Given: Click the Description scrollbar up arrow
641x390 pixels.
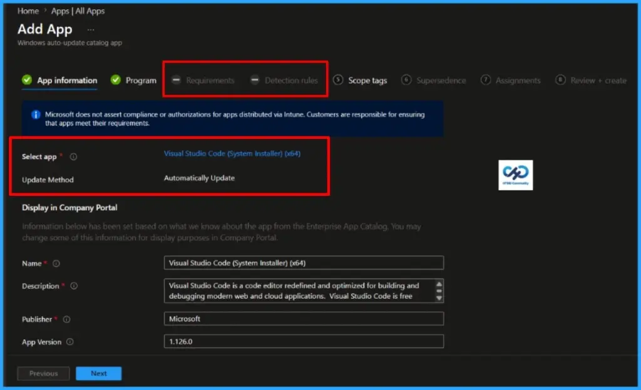Looking at the screenshot, I should [x=439, y=284].
